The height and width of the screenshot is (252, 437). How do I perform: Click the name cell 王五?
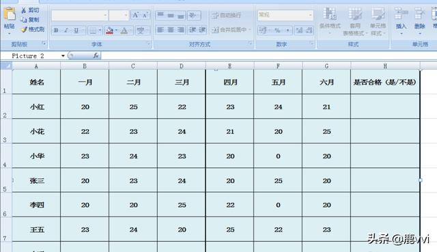point(36,229)
